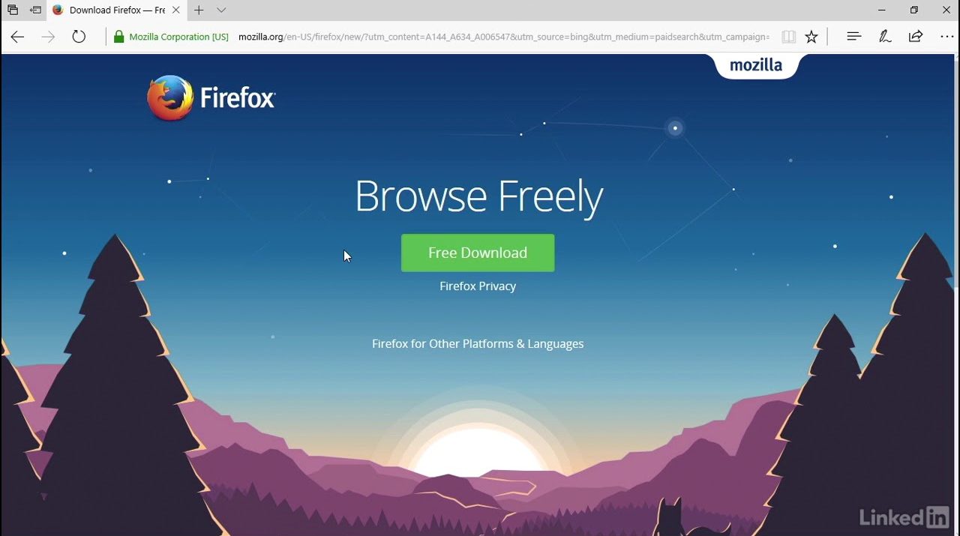Go back with the back arrow
Viewport: 960px width, 536px height.
tap(17, 37)
